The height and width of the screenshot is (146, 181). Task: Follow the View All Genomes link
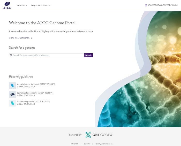pyautogui.click(x=19, y=38)
